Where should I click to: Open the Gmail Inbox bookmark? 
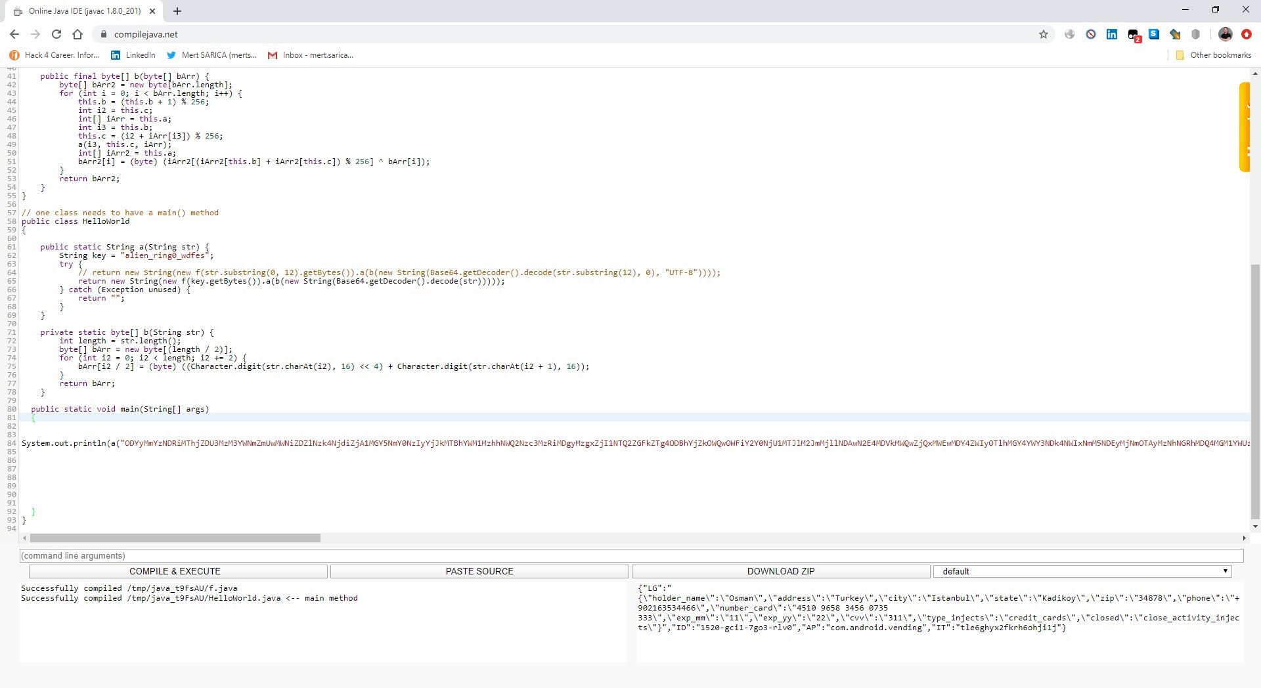coord(311,55)
